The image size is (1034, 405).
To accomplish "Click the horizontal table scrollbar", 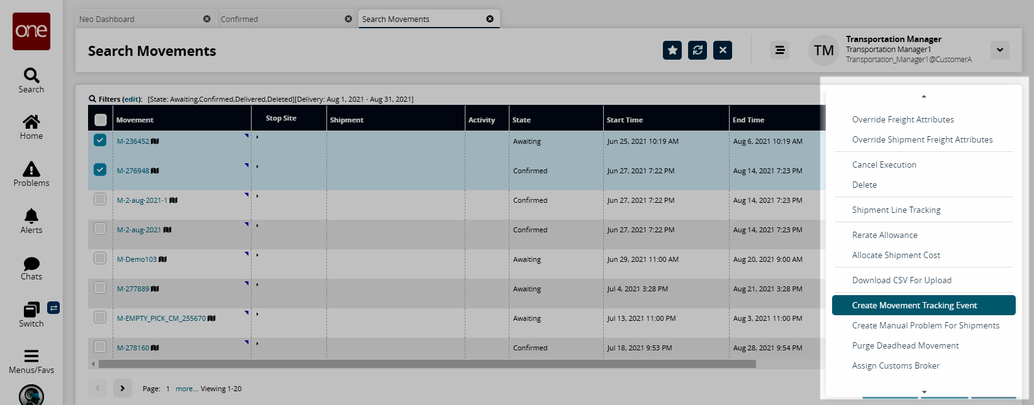I will 427,364.
